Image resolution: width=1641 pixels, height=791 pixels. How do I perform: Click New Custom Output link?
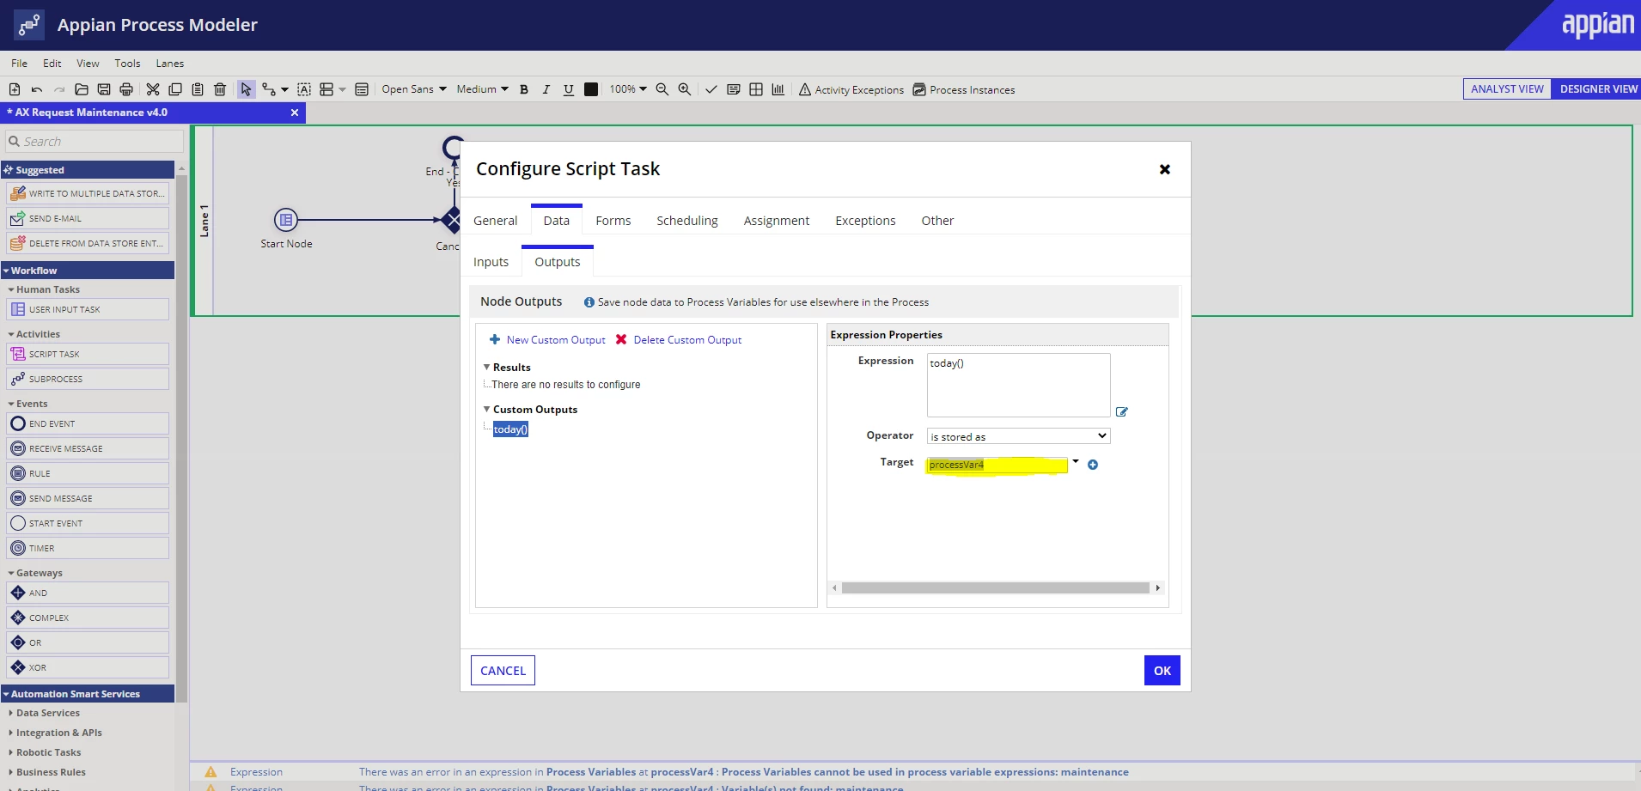tap(547, 340)
